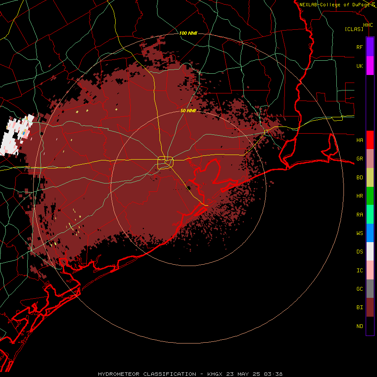Click the HYDROMETEOR CLASSIFICATION title text

point(147,374)
